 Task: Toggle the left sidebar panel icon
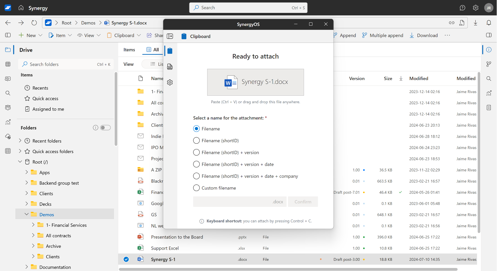pos(8,35)
